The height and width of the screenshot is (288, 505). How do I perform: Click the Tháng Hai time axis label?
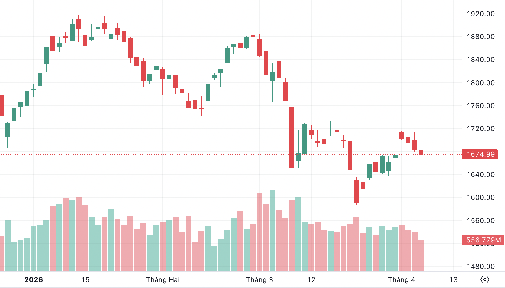(x=163, y=280)
